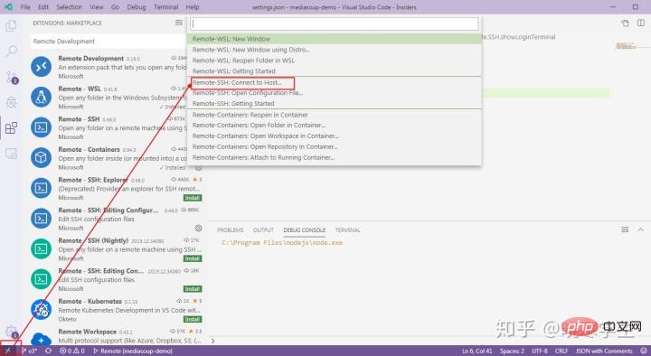Change encoding via UTF-8 status item
651x356 pixels.
pyautogui.click(x=539, y=351)
